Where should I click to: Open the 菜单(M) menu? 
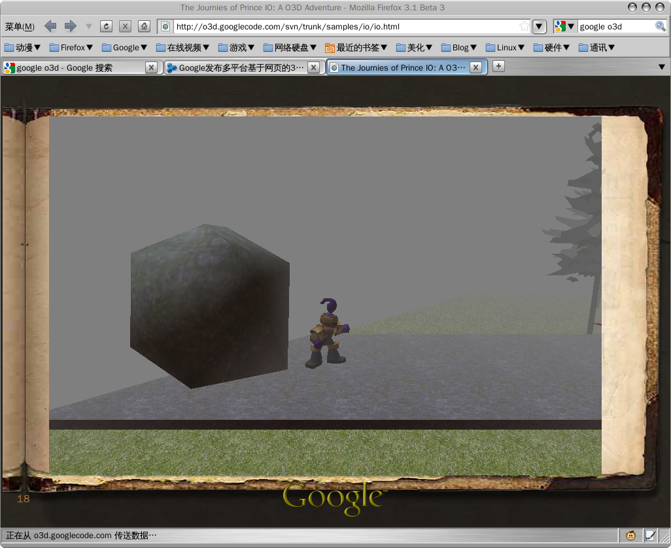(x=20, y=27)
